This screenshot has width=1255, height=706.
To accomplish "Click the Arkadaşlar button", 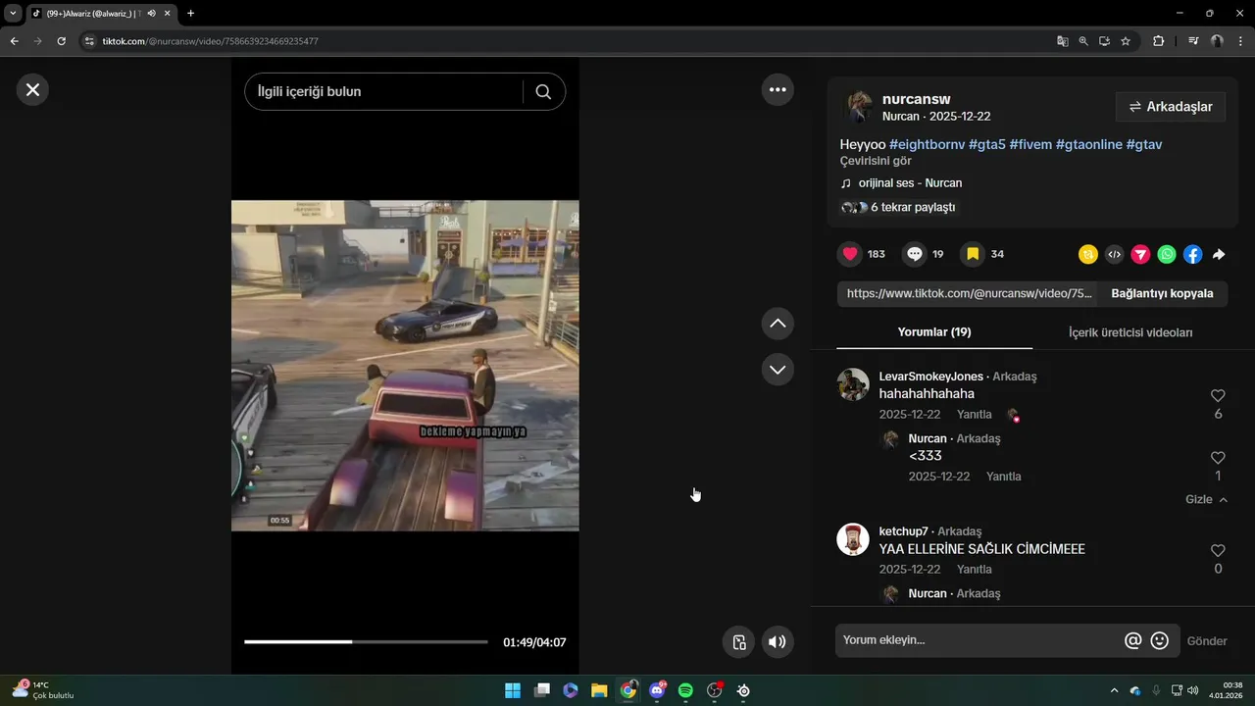I will tap(1171, 107).
